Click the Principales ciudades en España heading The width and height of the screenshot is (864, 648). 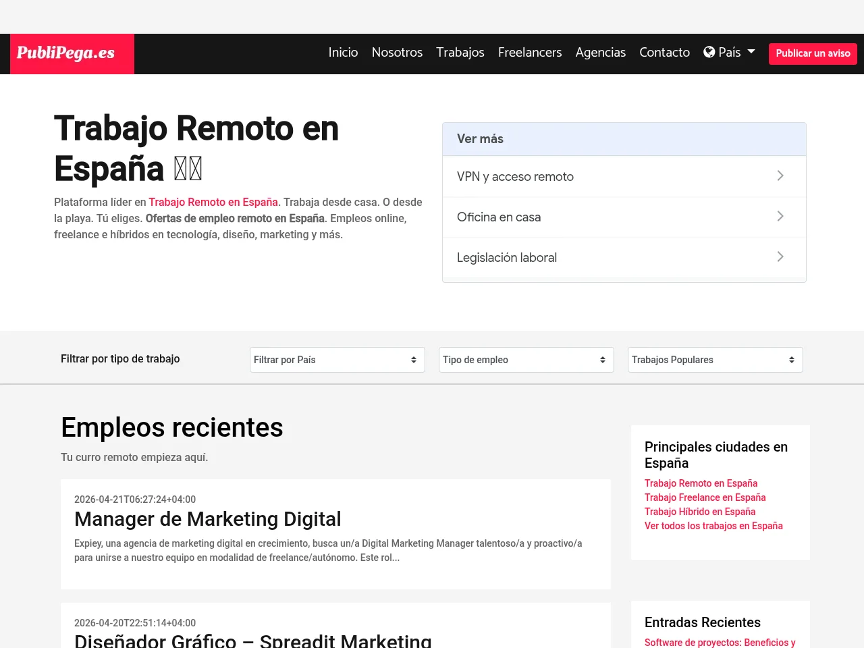(716, 455)
